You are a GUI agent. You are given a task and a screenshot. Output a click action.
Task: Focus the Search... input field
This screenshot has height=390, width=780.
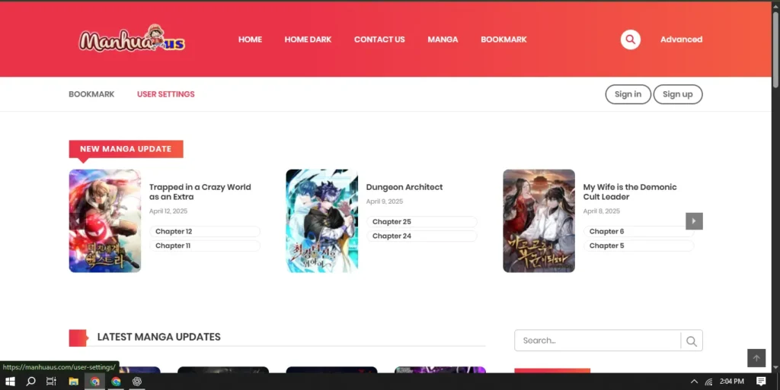598,341
